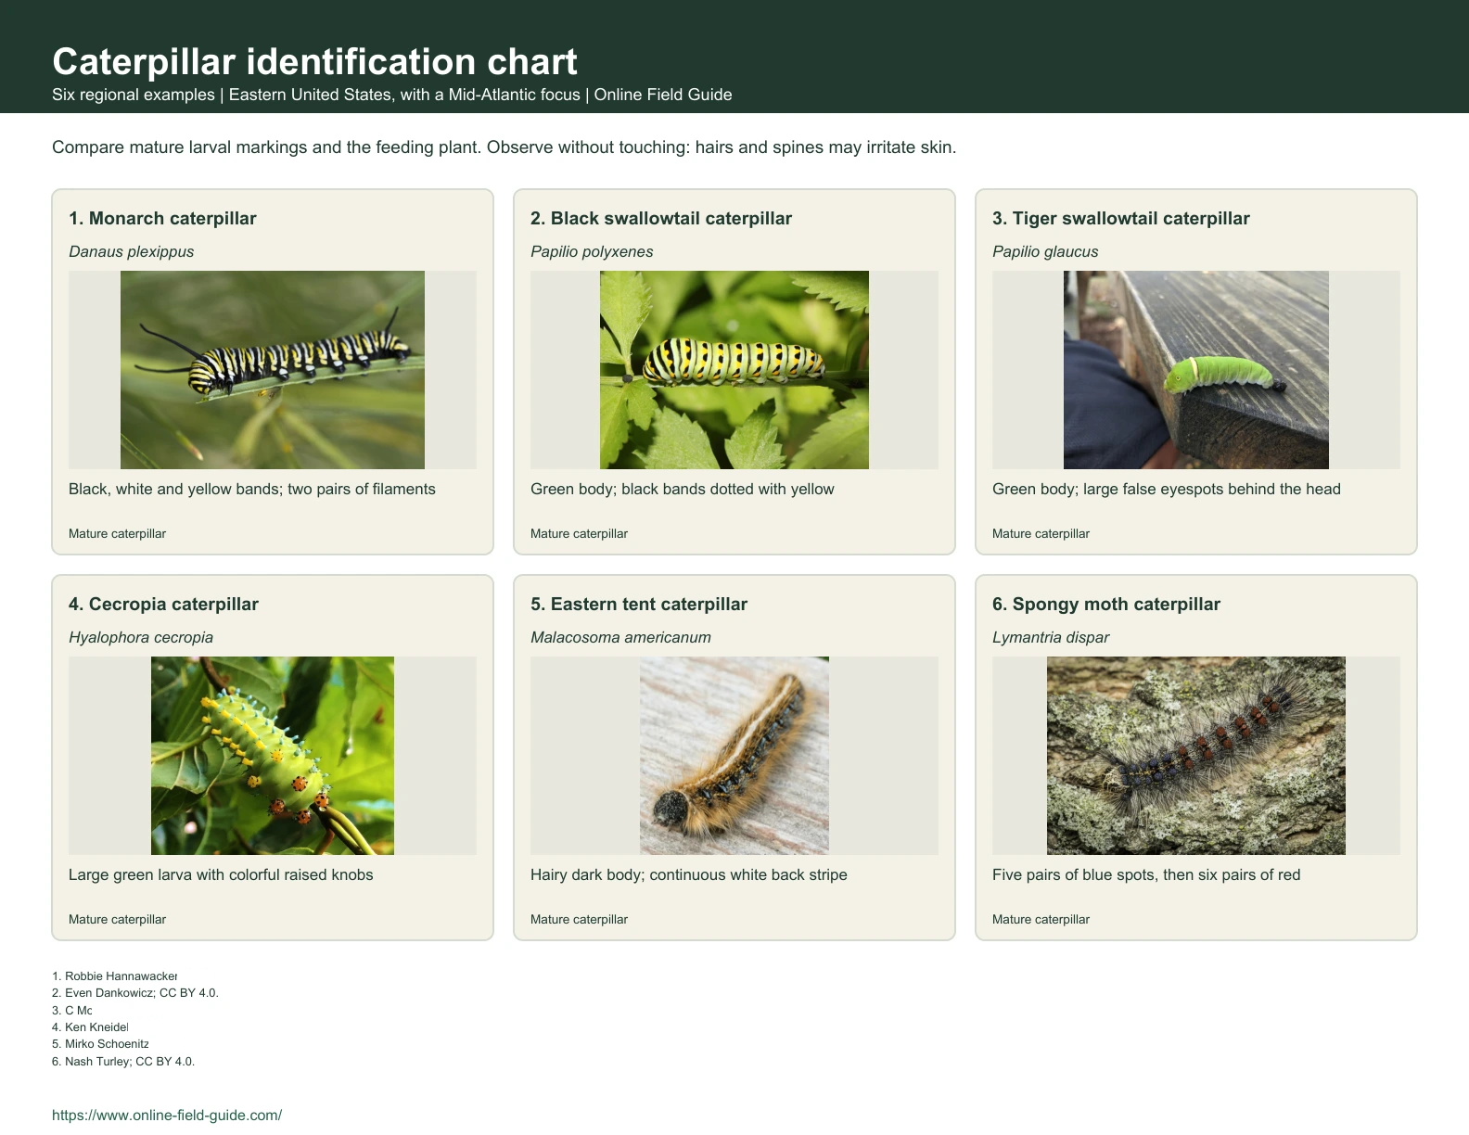
Task: Click 'Mature caterpillar' label in the Monarch card
Action: click(x=118, y=533)
